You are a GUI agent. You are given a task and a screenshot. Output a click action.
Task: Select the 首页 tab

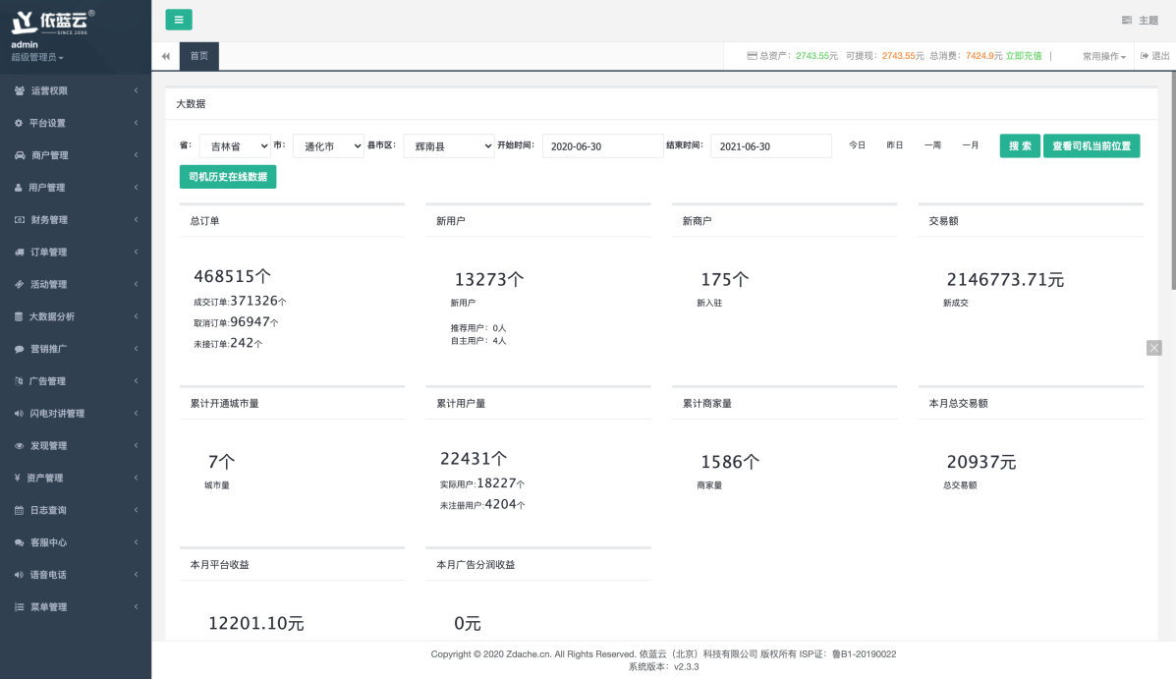(x=199, y=56)
